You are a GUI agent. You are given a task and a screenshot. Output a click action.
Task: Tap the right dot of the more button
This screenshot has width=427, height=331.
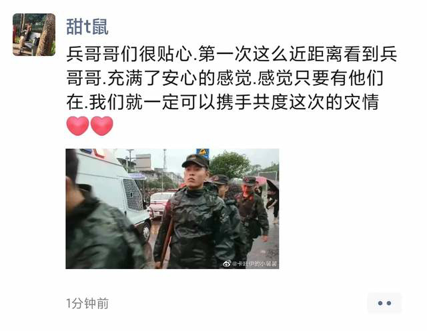[389, 303]
